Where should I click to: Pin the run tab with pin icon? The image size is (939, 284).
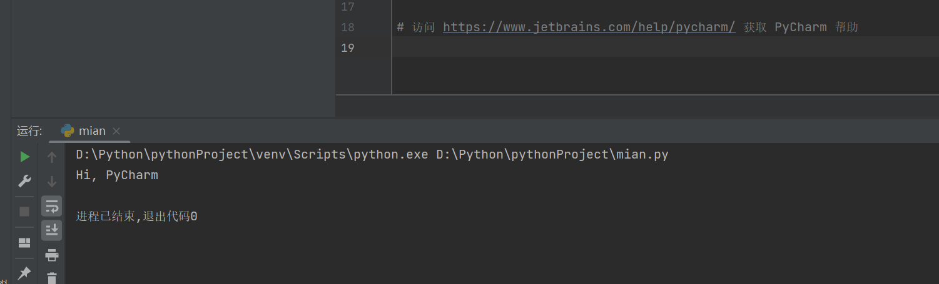coord(24,273)
